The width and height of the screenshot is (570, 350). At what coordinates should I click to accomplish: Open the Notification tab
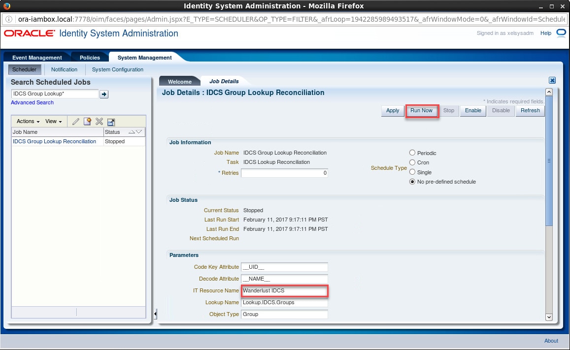point(64,69)
